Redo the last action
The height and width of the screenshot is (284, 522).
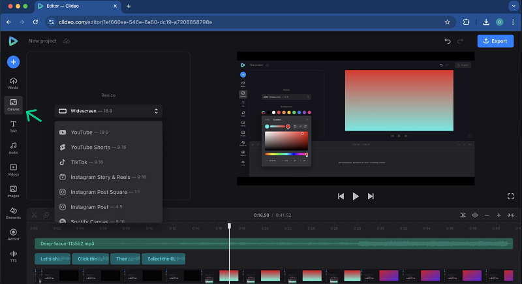pos(460,41)
